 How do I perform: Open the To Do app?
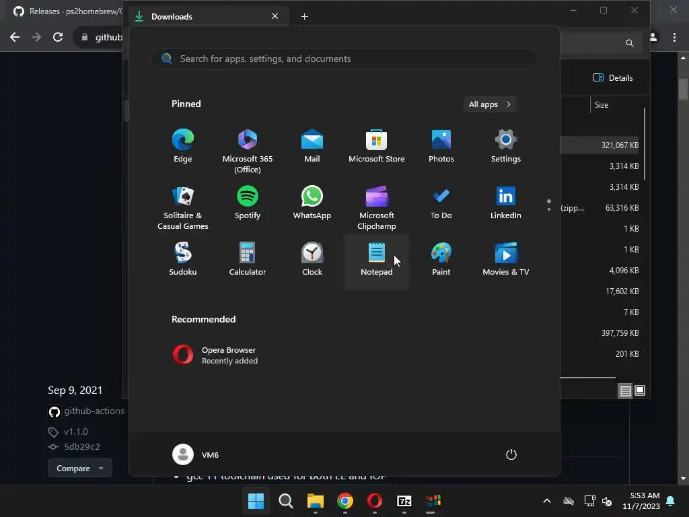pos(441,203)
